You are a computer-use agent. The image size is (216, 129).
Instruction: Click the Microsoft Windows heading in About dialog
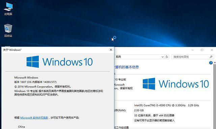[x=26, y=78]
